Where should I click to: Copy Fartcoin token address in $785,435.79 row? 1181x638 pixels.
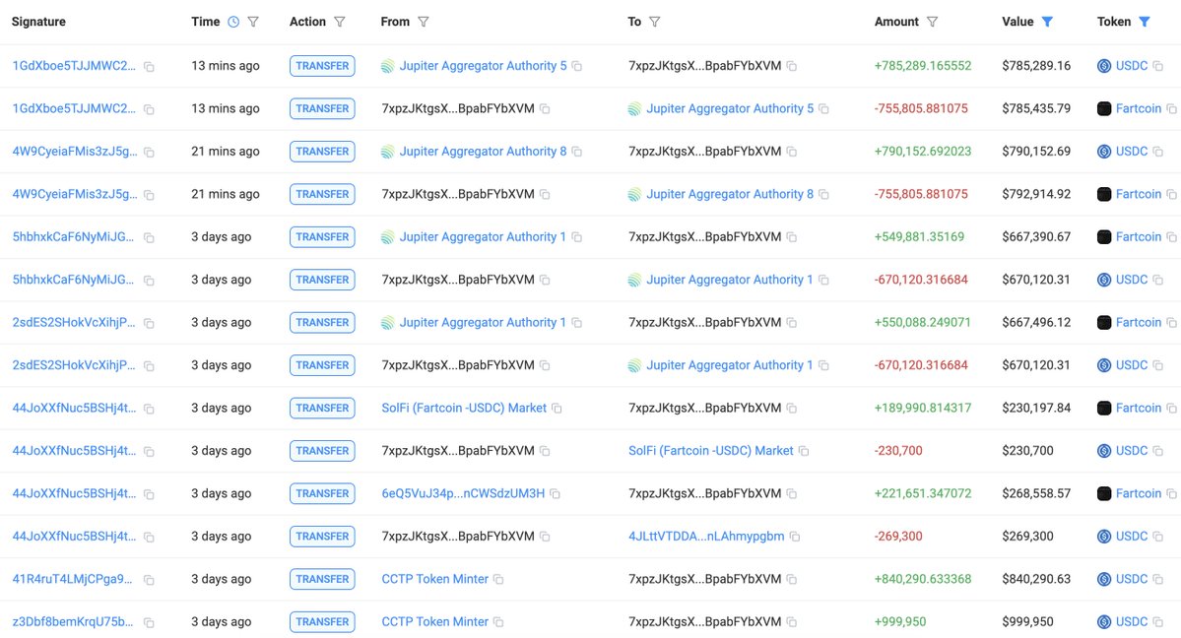[1172, 109]
